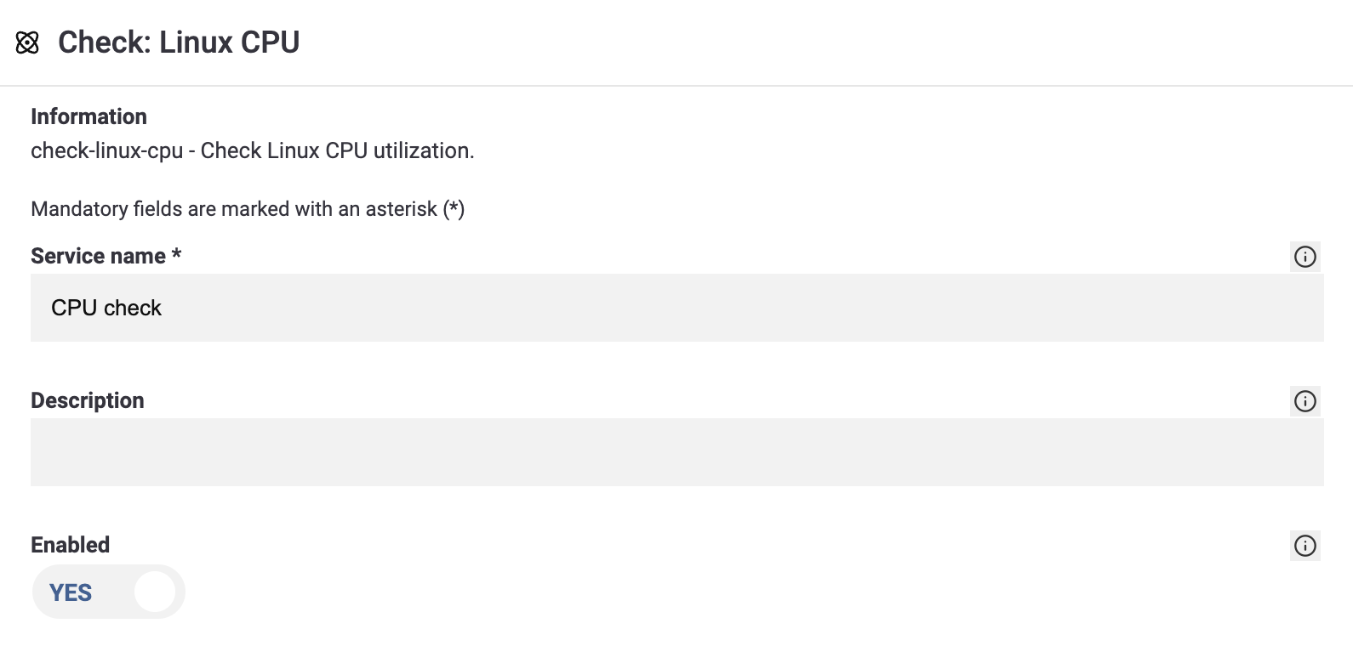
Task: Click the white knob of Enabled toggle
Action: pos(155,592)
